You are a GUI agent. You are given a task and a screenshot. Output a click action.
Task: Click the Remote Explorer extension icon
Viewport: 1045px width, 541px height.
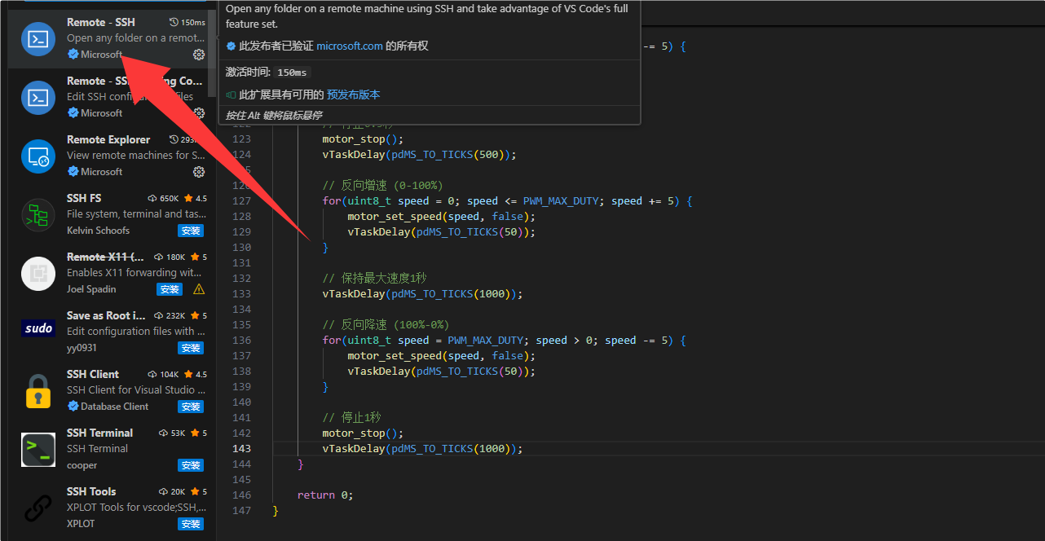click(x=38, y=156)
